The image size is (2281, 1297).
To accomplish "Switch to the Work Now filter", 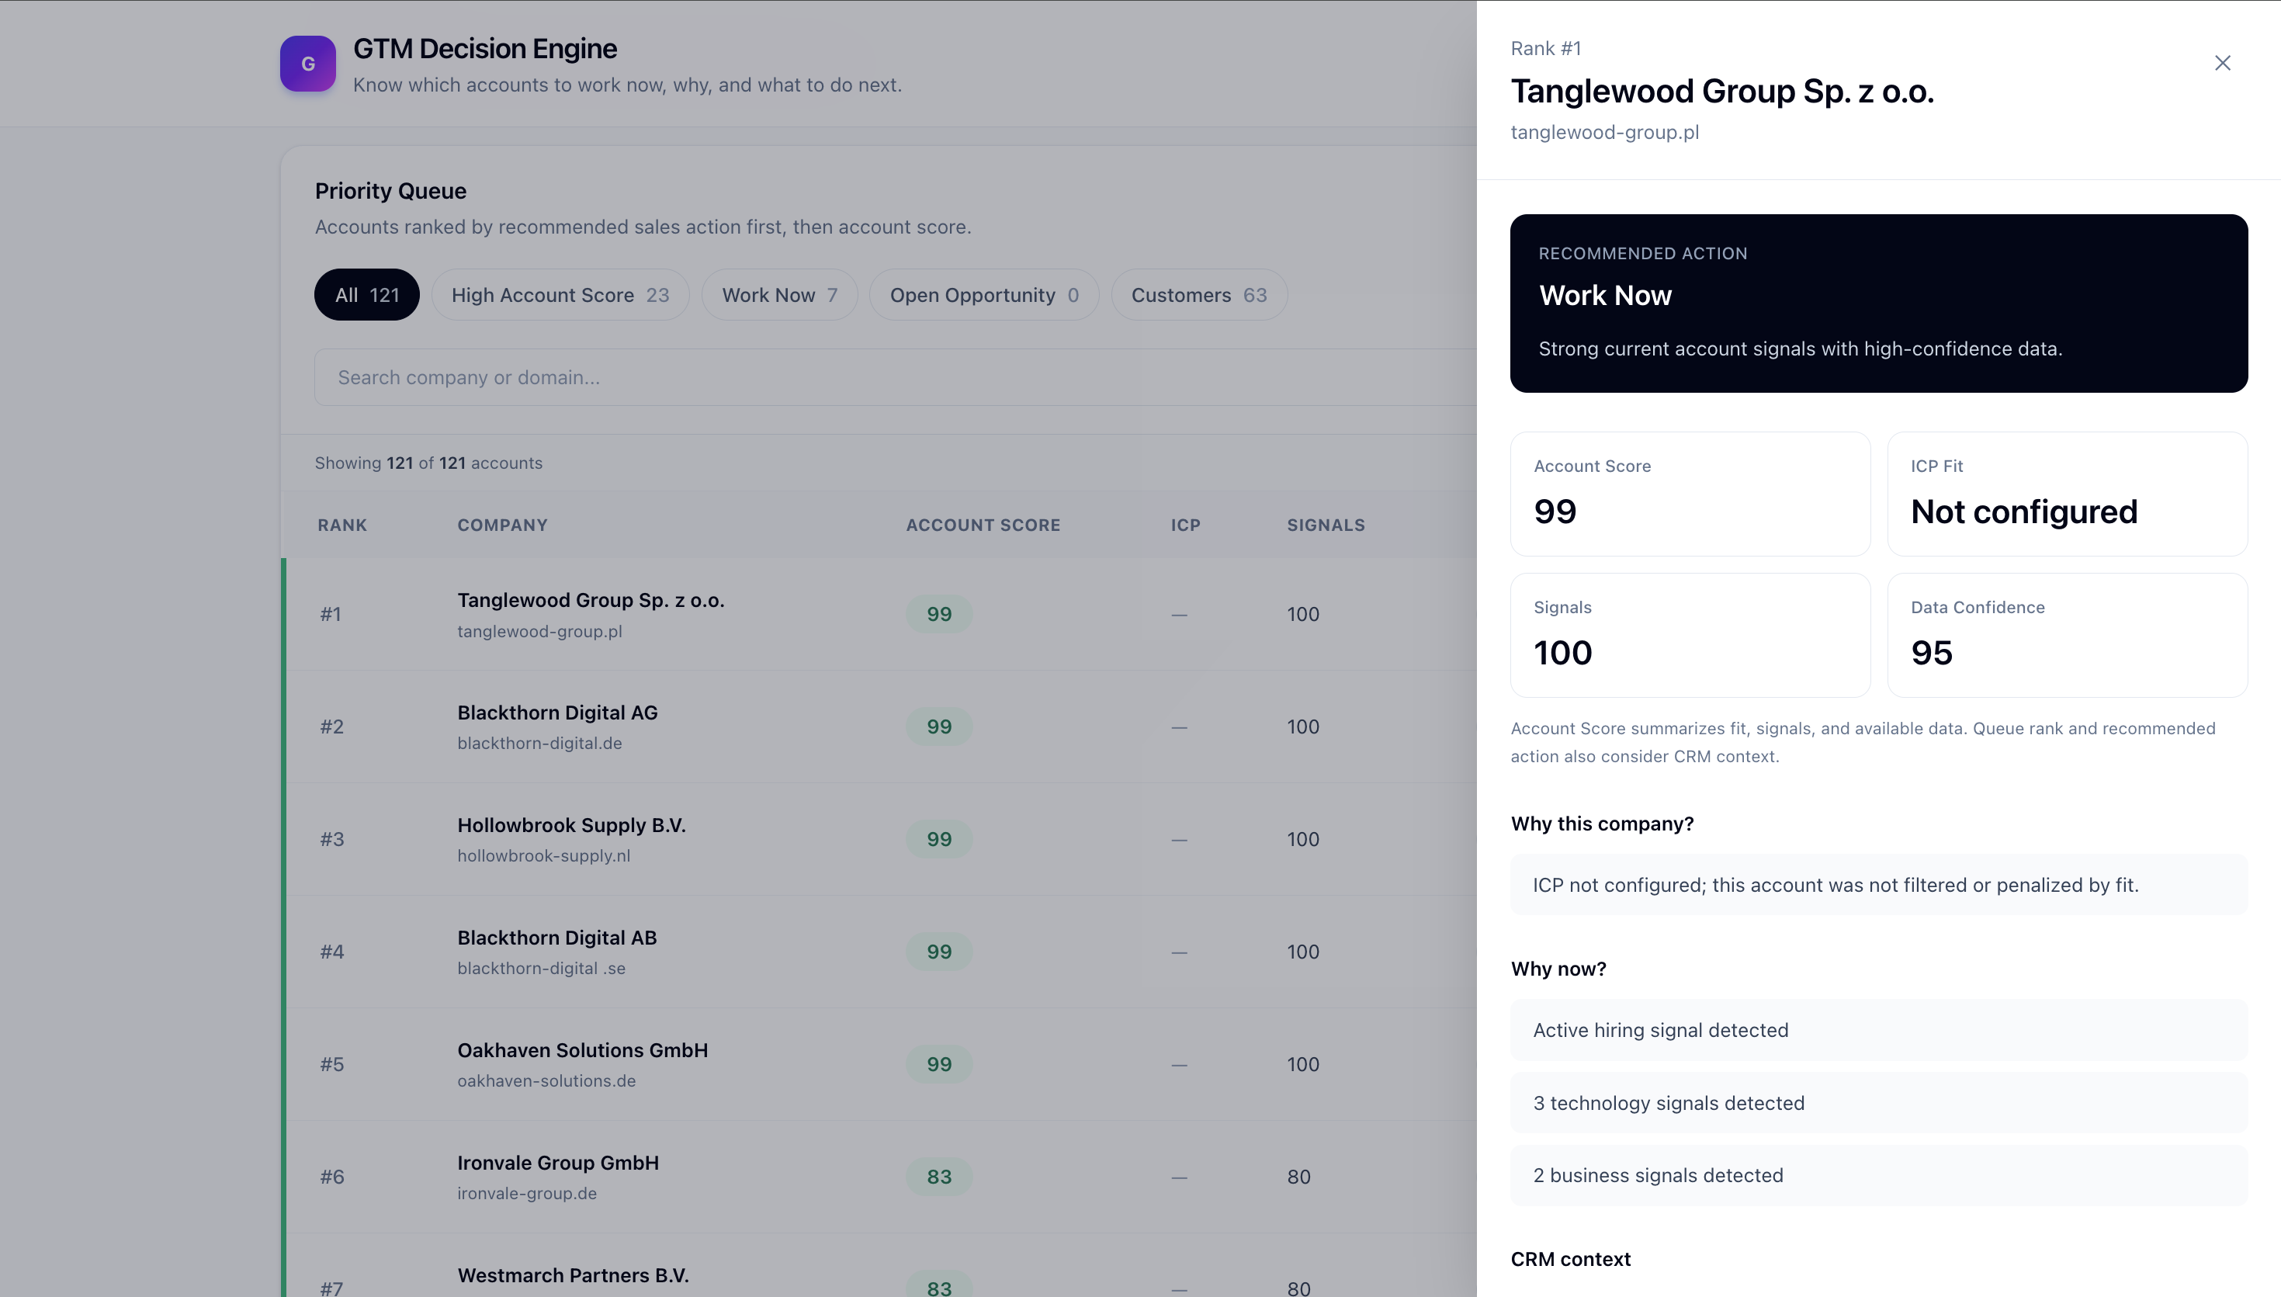I will (779, 295).
